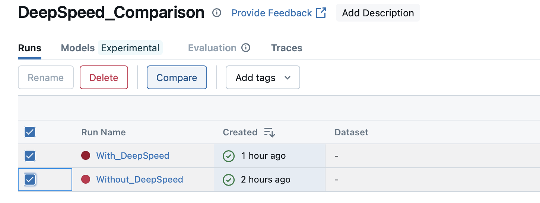Select the Runs tab
Screen dimensions: 540x203
[29, 48]
